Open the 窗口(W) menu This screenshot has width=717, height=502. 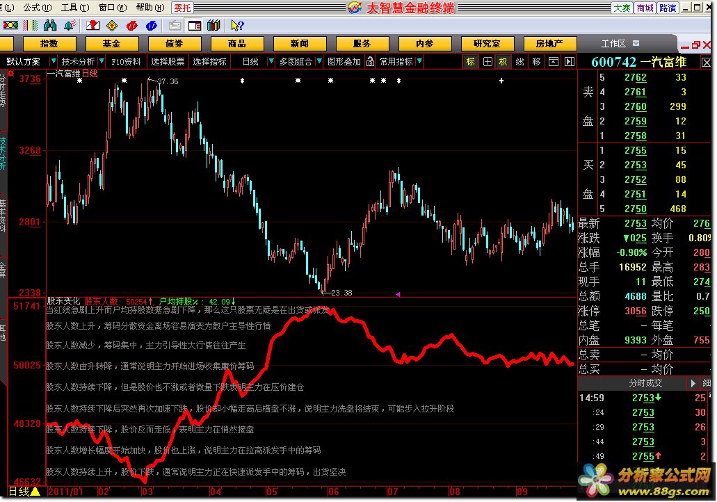pos(113,8)
